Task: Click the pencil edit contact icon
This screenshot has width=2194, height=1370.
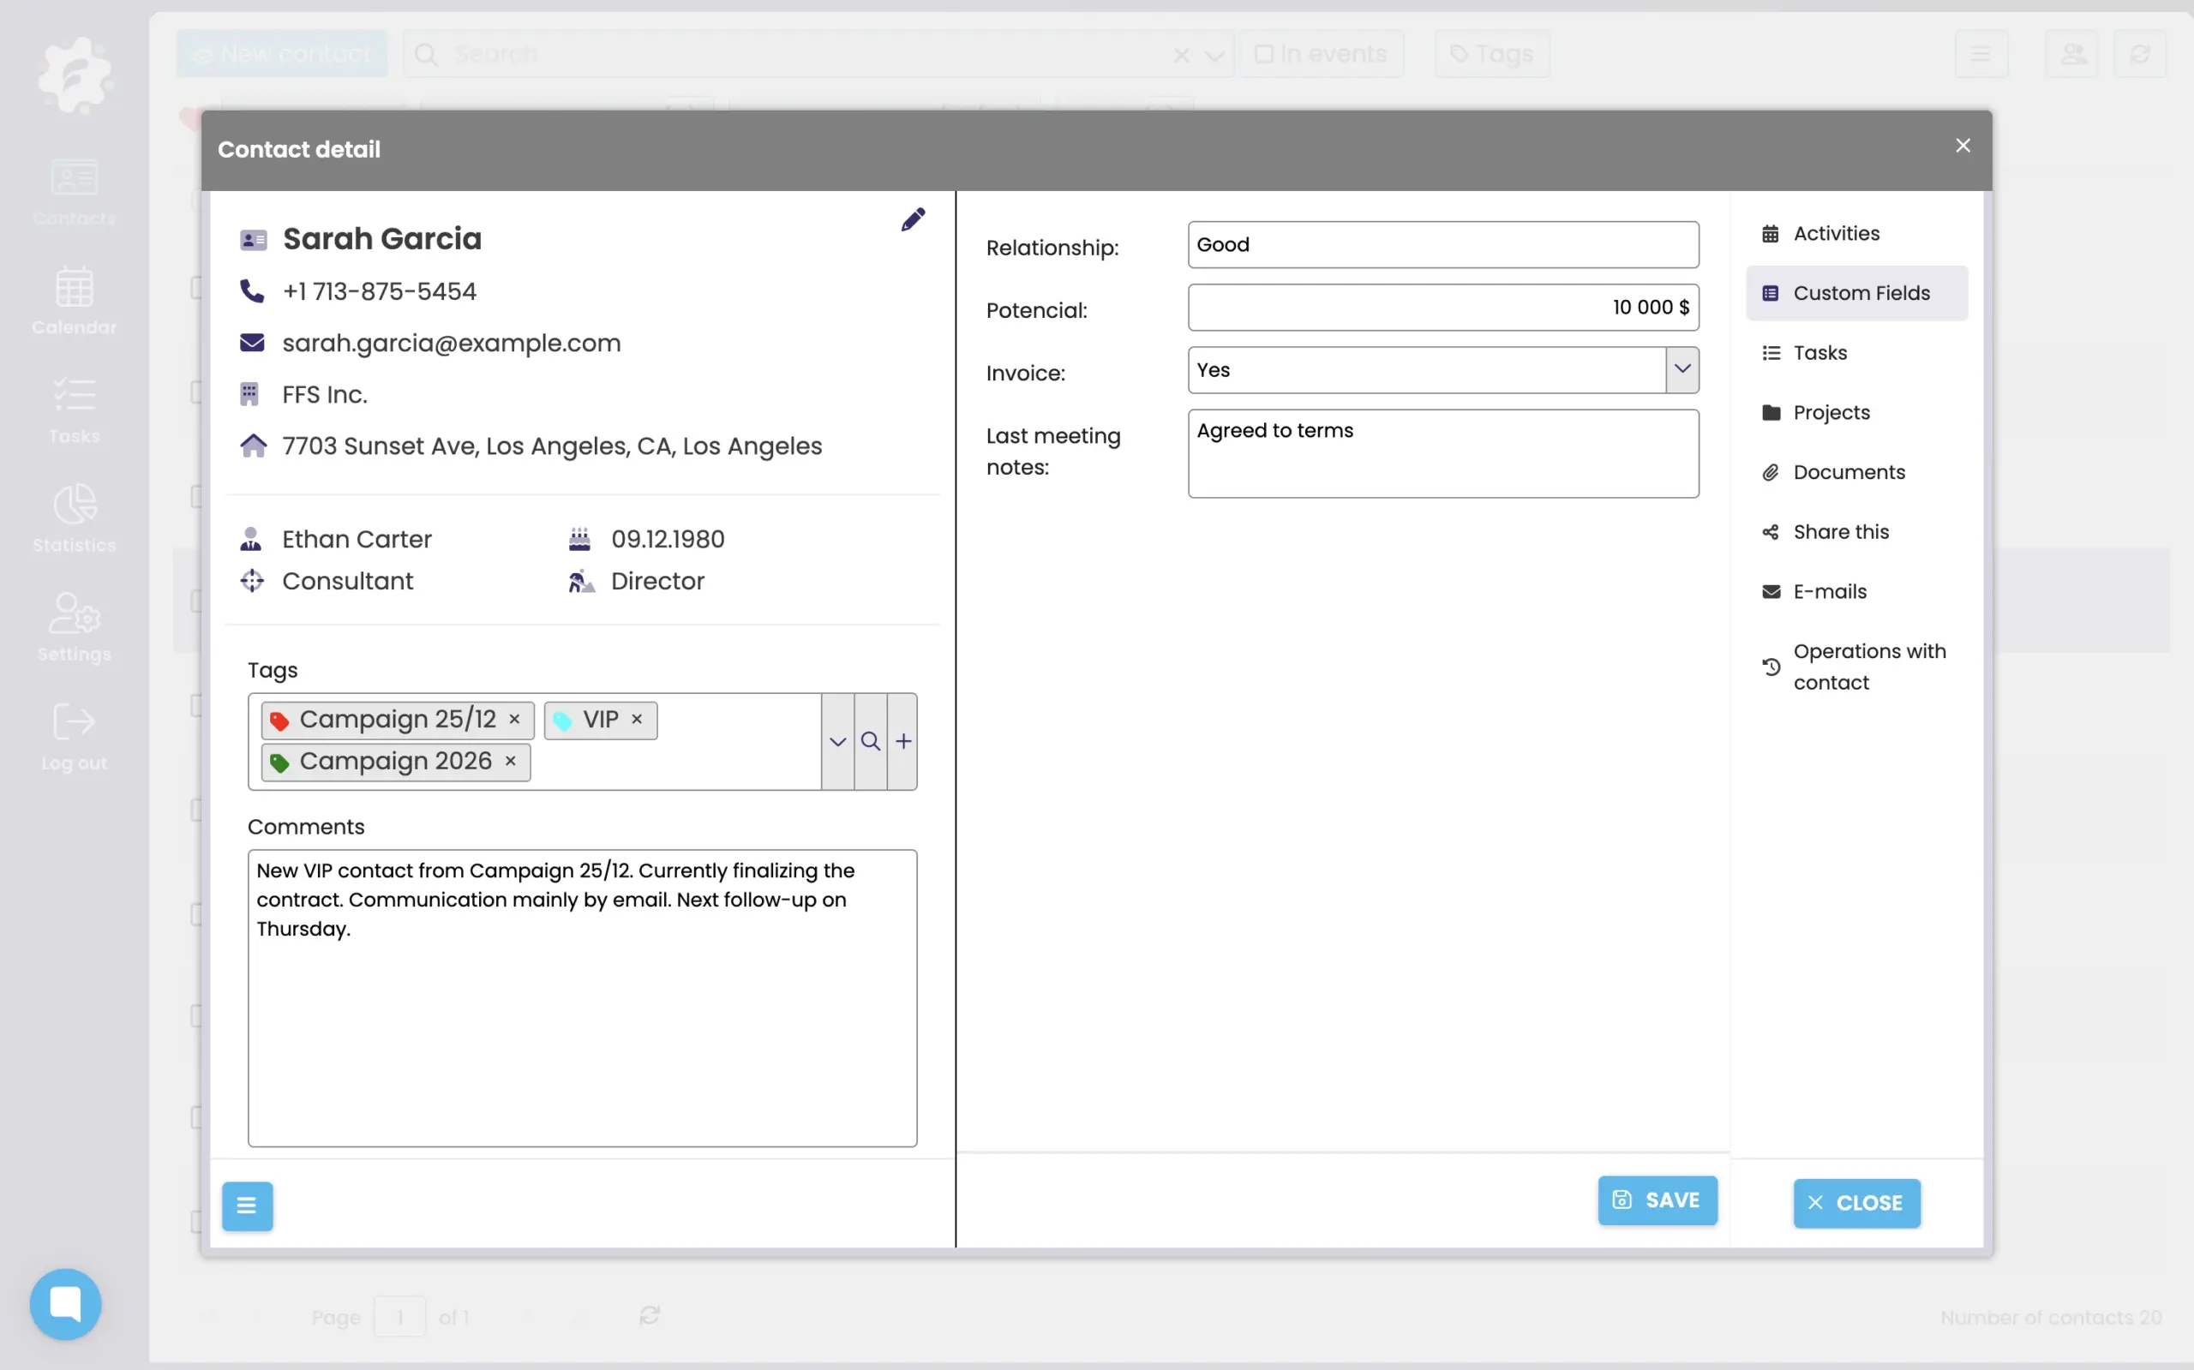Action: pos(913,219)
